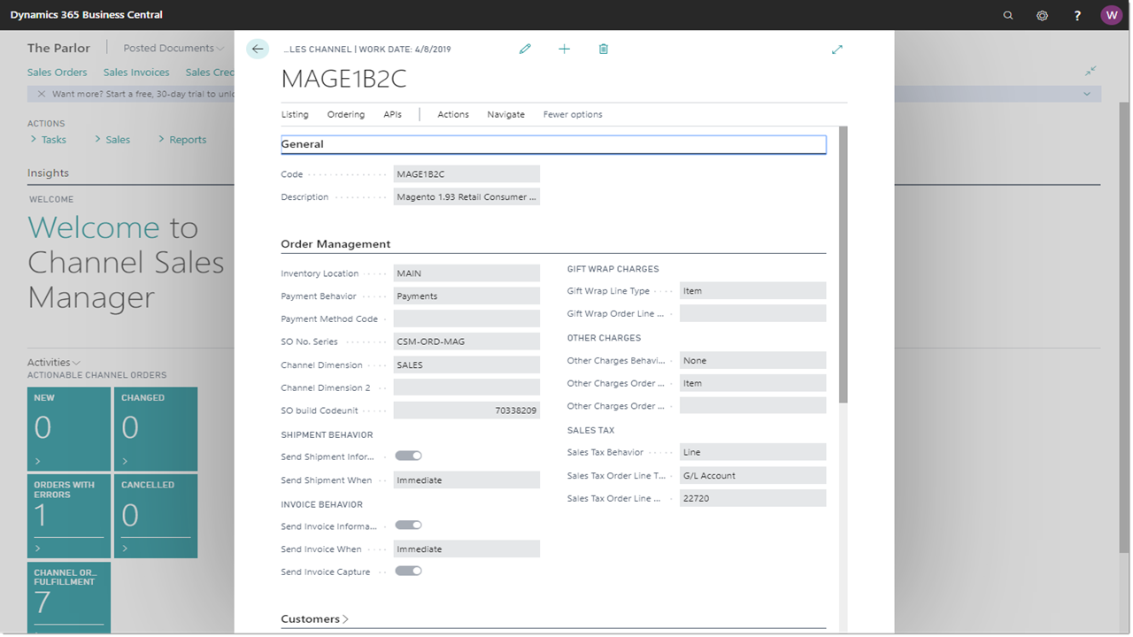
Task: Select the Edit pencil on the channel page
Action: (525, 49)
